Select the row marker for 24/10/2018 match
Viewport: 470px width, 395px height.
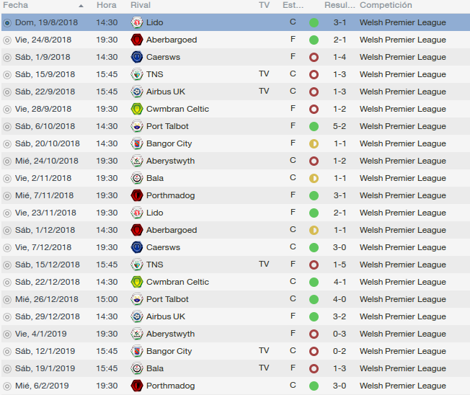tap(7, 161)
